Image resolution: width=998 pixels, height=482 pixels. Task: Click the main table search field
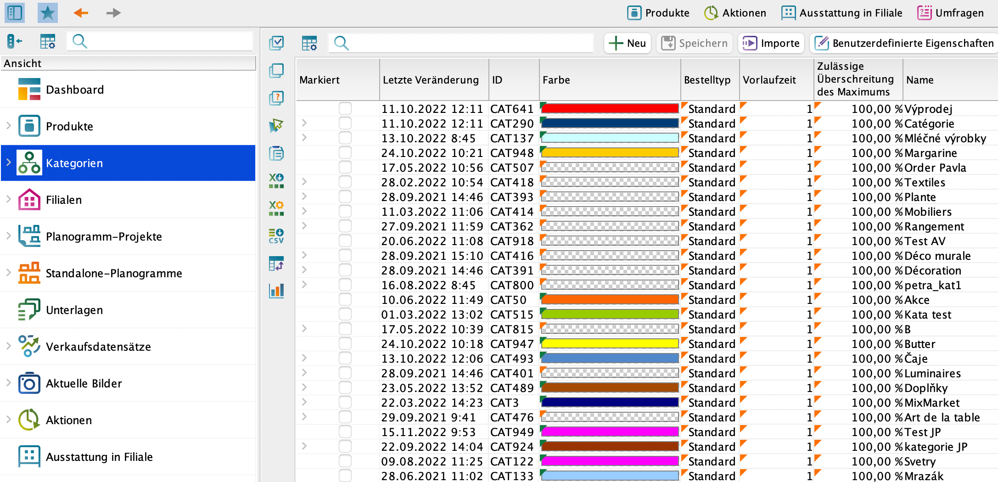pos(461,43)
